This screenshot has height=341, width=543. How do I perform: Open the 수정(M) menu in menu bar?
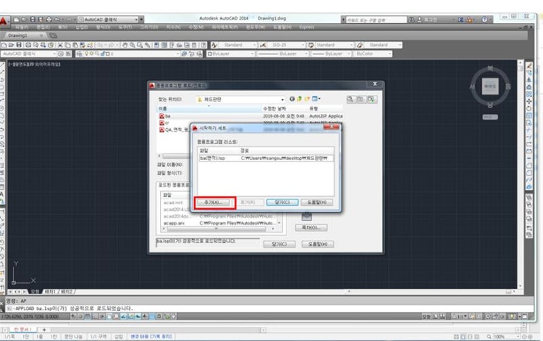[196, 27]
